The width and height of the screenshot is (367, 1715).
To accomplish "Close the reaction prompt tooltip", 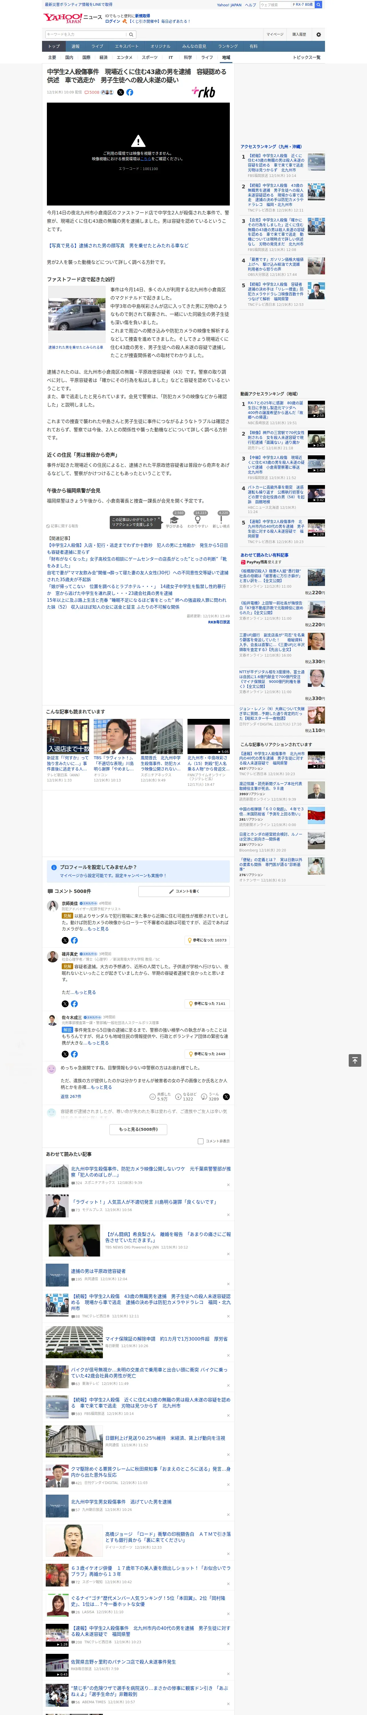I will 159,519.
